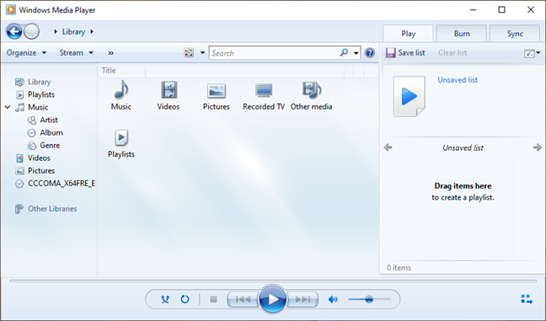Image resolution: width=546 pixels, height=321 pixels.
Task: Click the Windows Media Player title icon
Action: coord(11,10)
